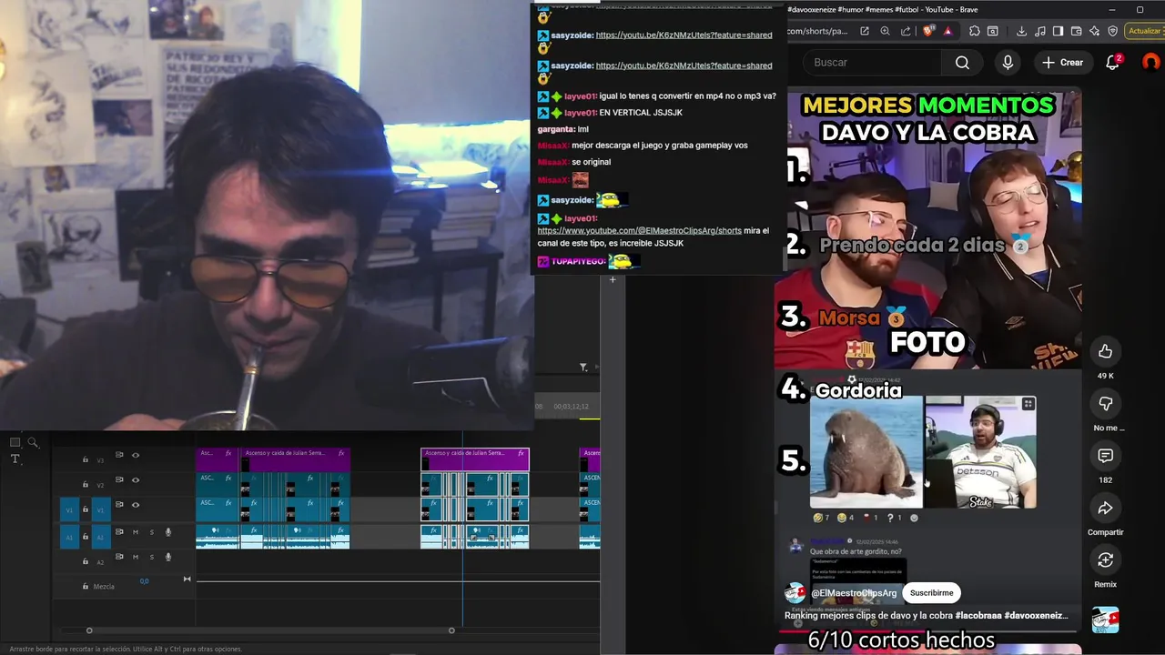Select the Type tool in Premiere
The height and width of the screenshot is (655, 1165).
point(15,459)
